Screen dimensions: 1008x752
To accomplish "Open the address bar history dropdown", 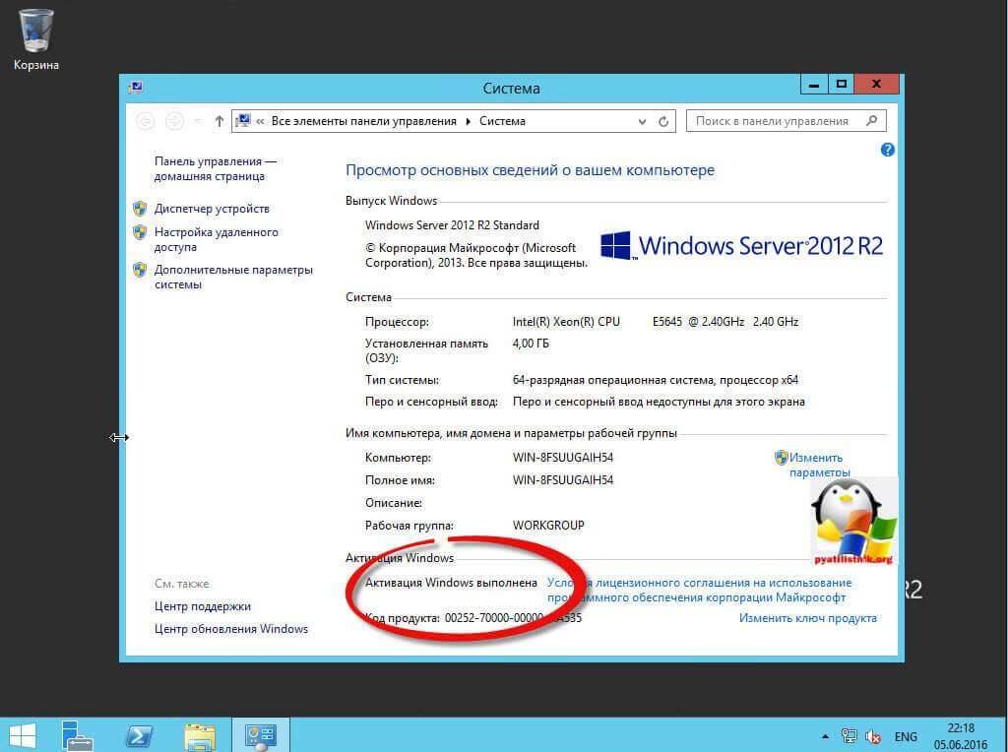I will (642, 121).
